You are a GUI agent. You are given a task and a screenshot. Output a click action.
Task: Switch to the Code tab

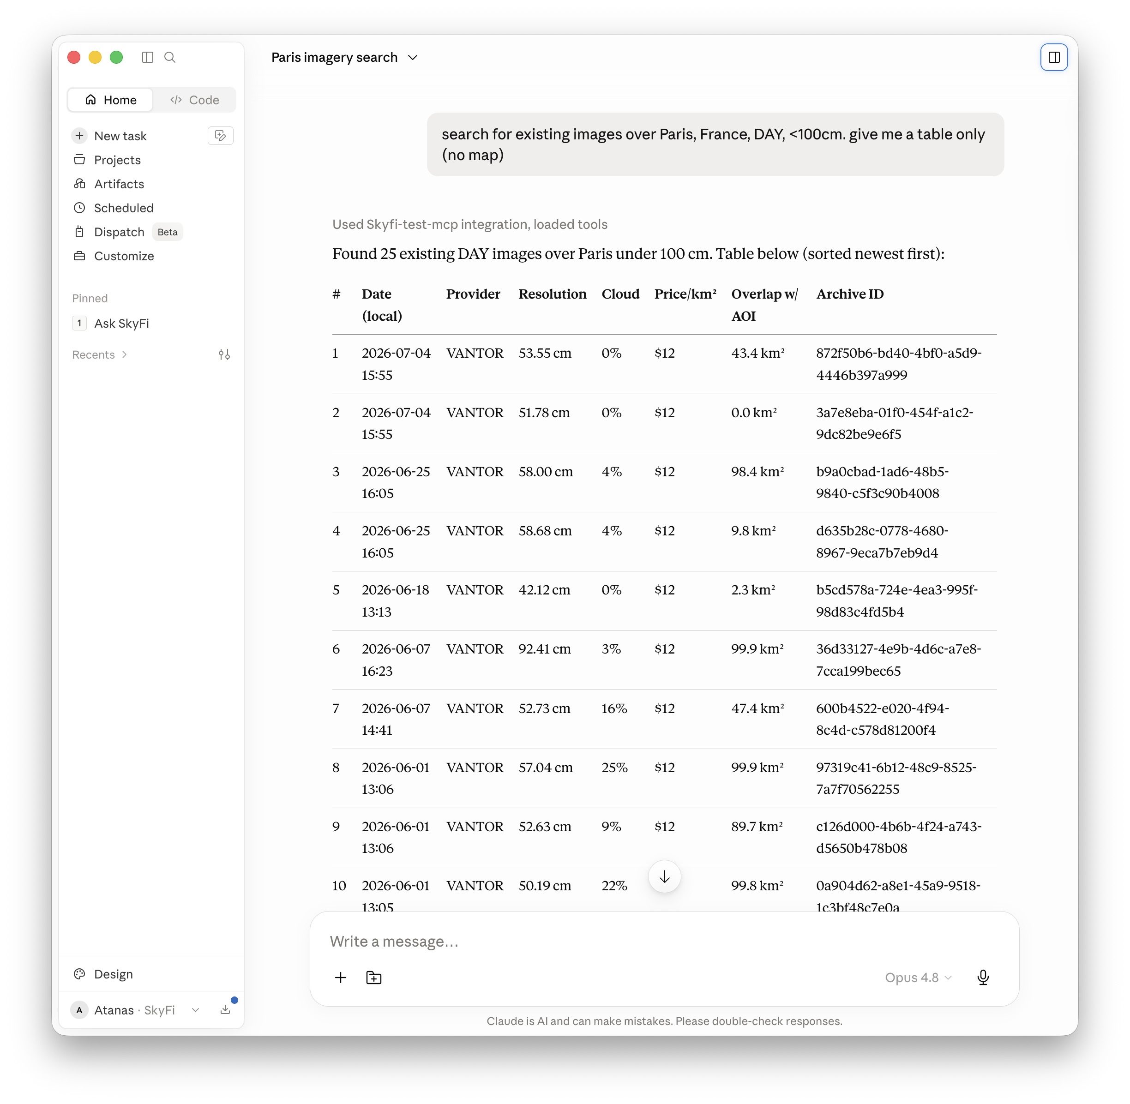pos(194,100)
